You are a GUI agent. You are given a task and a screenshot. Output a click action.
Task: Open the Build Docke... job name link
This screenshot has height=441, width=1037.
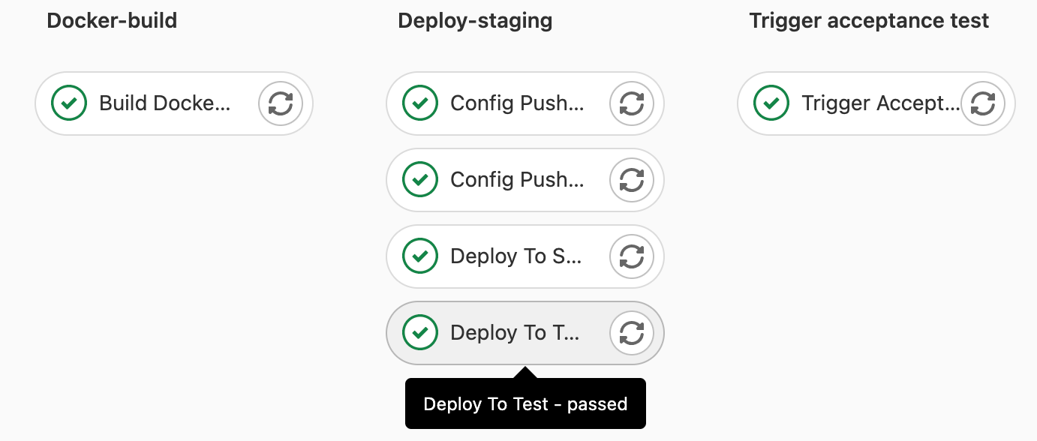pos(165,103)
